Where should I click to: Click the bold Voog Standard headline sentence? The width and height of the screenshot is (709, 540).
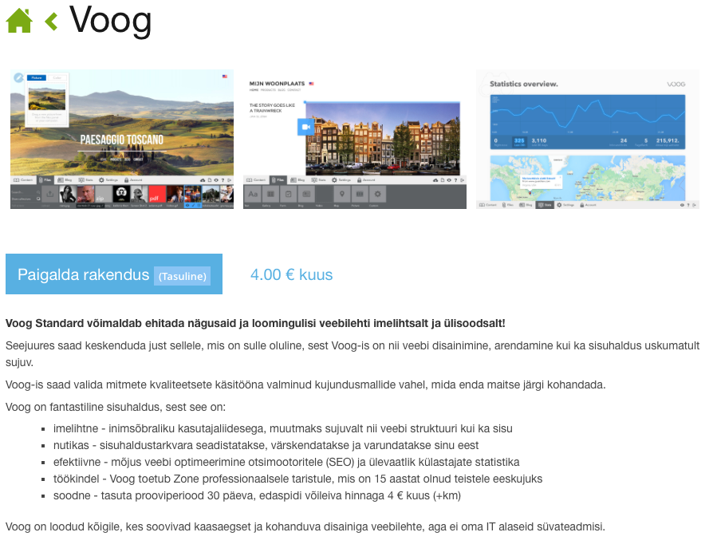pyautogui.click(x=255, y=323)
